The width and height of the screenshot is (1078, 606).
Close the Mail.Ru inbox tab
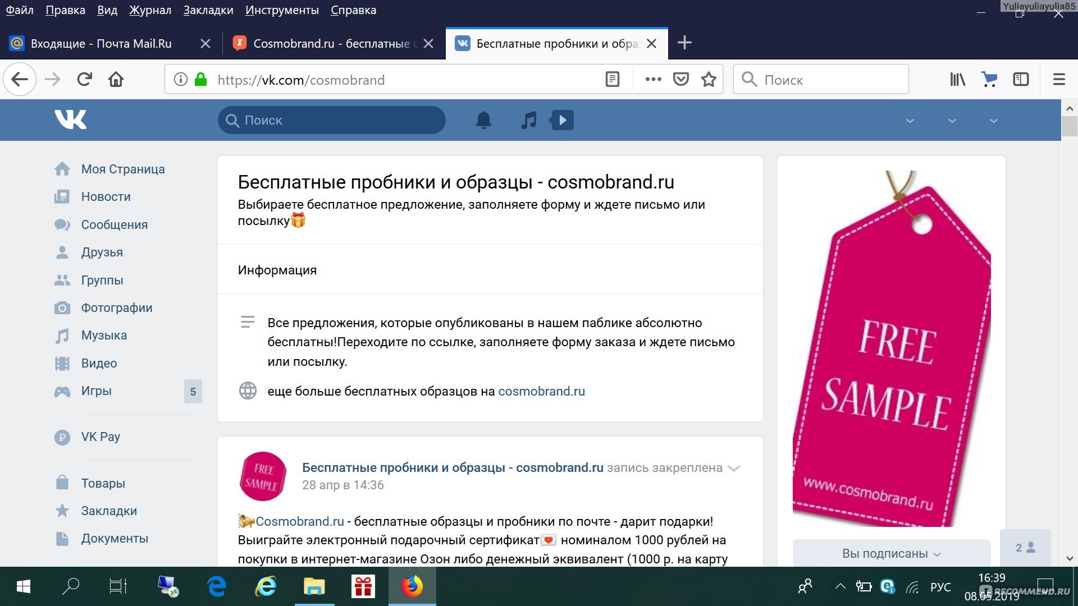205,43
